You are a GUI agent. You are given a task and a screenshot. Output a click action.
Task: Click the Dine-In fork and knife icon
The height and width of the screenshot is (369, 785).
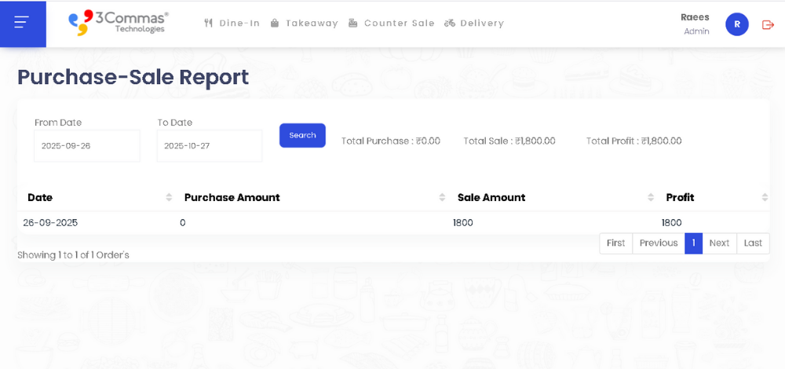(208, 24)
